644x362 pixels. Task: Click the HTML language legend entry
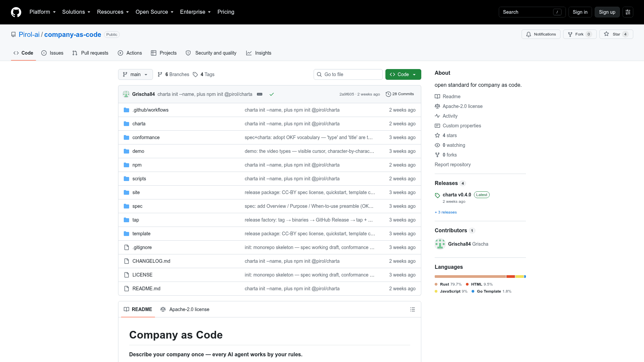coord(479,284)
